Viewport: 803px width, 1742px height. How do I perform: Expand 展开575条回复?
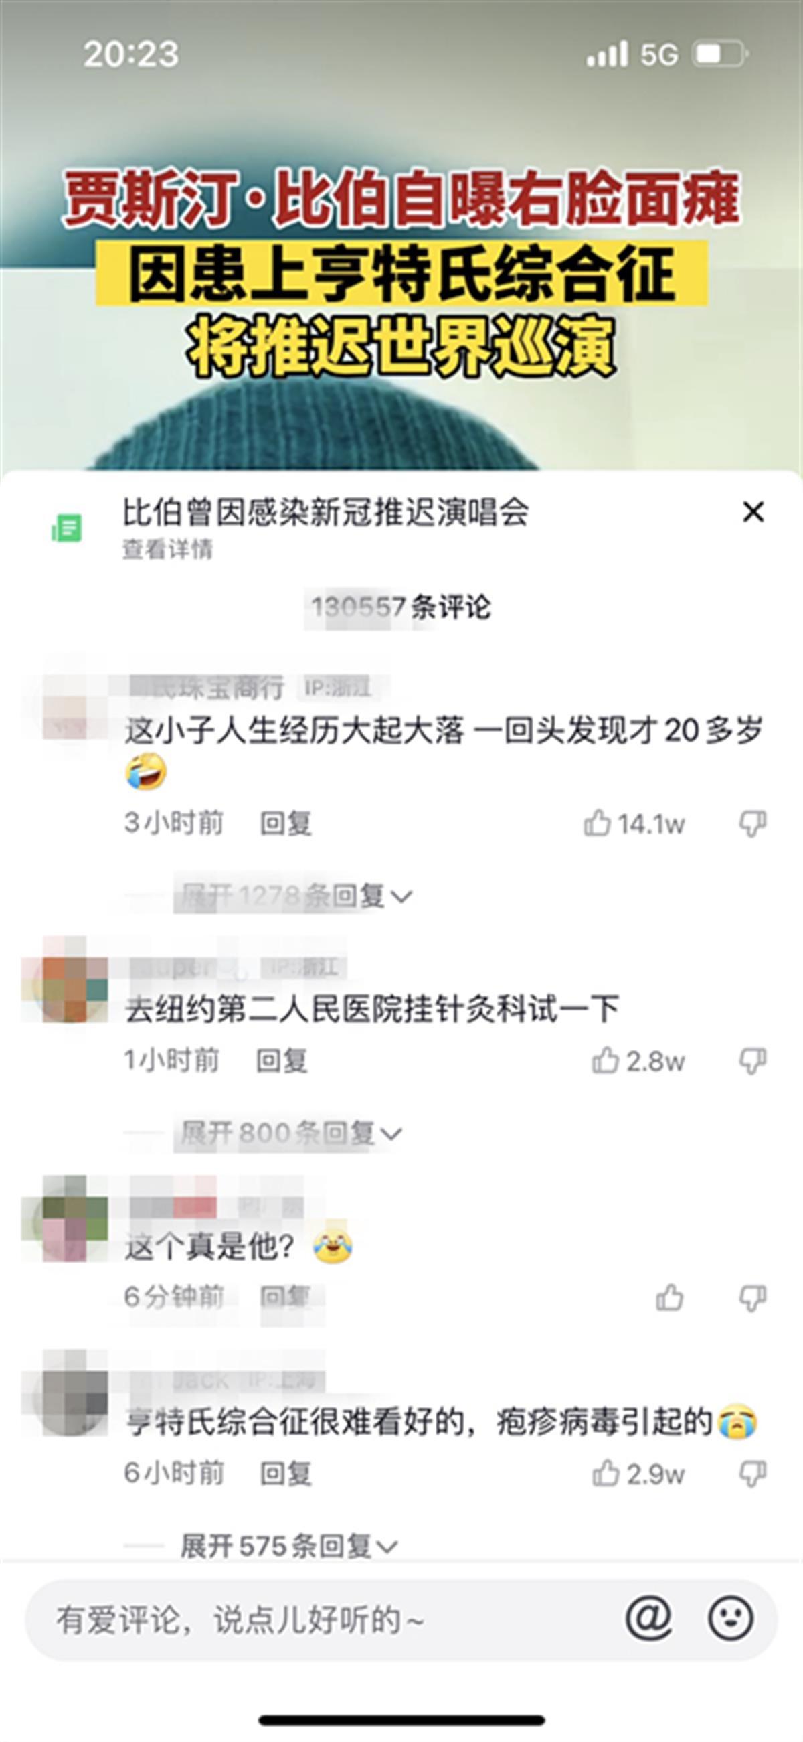[288, 1545]
